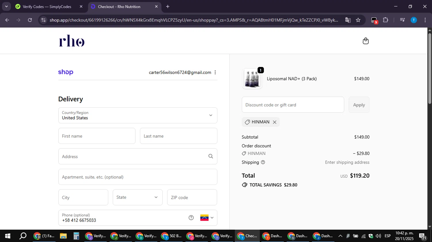The height and width of the screenshot is (242, 432).
Task: Open shipping info question mark icon
Action: coord(263,162)
